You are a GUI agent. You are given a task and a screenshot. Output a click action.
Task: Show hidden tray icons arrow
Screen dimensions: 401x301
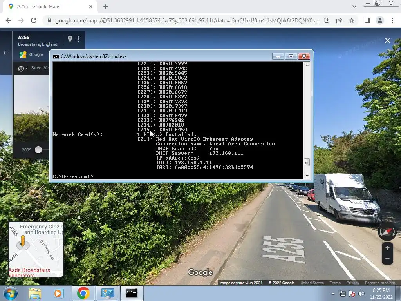pos(333,294)
